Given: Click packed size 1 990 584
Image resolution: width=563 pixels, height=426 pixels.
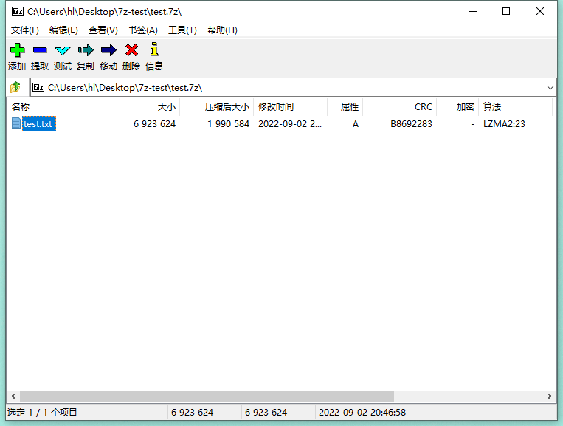Looking at the screenshot, I should point(228,124).
